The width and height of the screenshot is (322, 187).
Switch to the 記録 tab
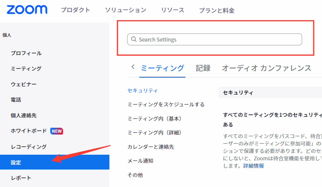pyautogui.click(x=203, y=68)
